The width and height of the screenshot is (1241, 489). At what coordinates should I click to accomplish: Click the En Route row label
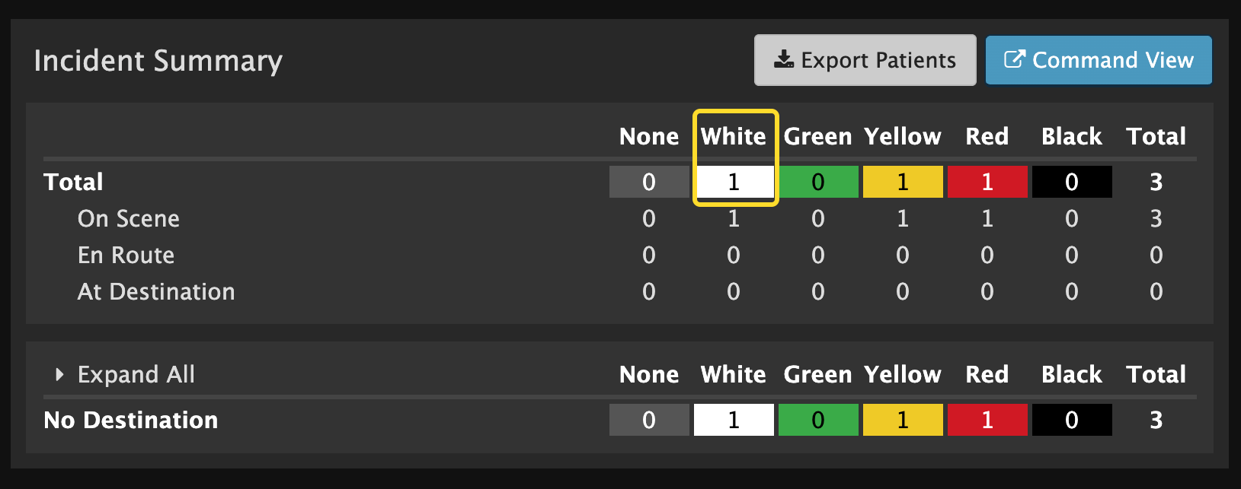pyautogui.click(x=125, y=255)
